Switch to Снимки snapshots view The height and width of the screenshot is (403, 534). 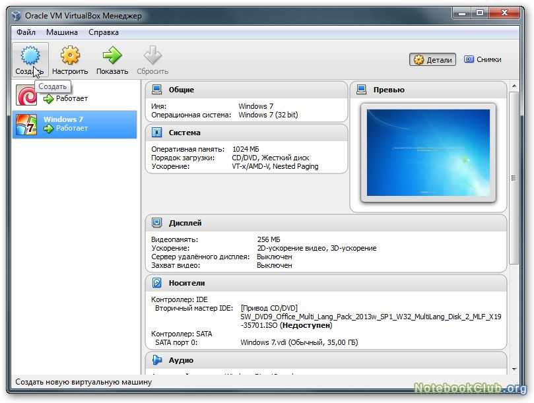[483, 59]
